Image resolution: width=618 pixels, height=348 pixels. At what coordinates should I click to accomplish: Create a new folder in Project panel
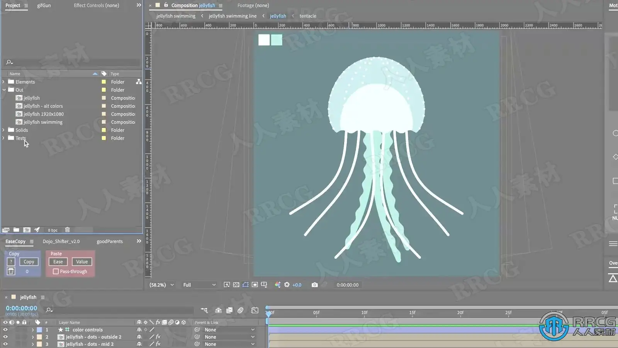point(16,230)
